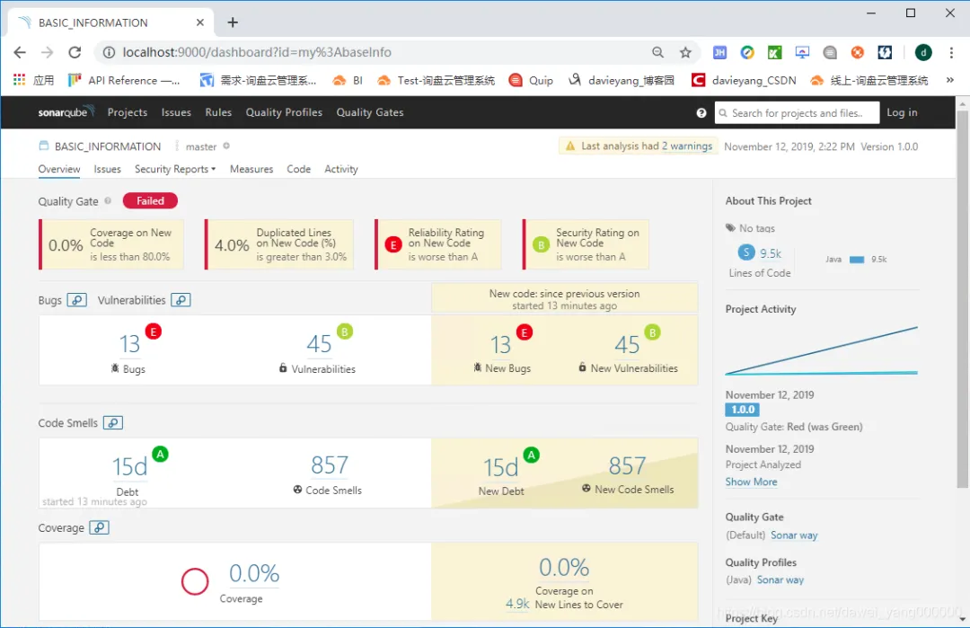Image resolution: width=970 pixels, height=628 pixels.
Task: Click the Show More activity link
Action: tap(751, 482)
